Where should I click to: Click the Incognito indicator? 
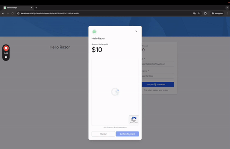[x=217, y=13]
